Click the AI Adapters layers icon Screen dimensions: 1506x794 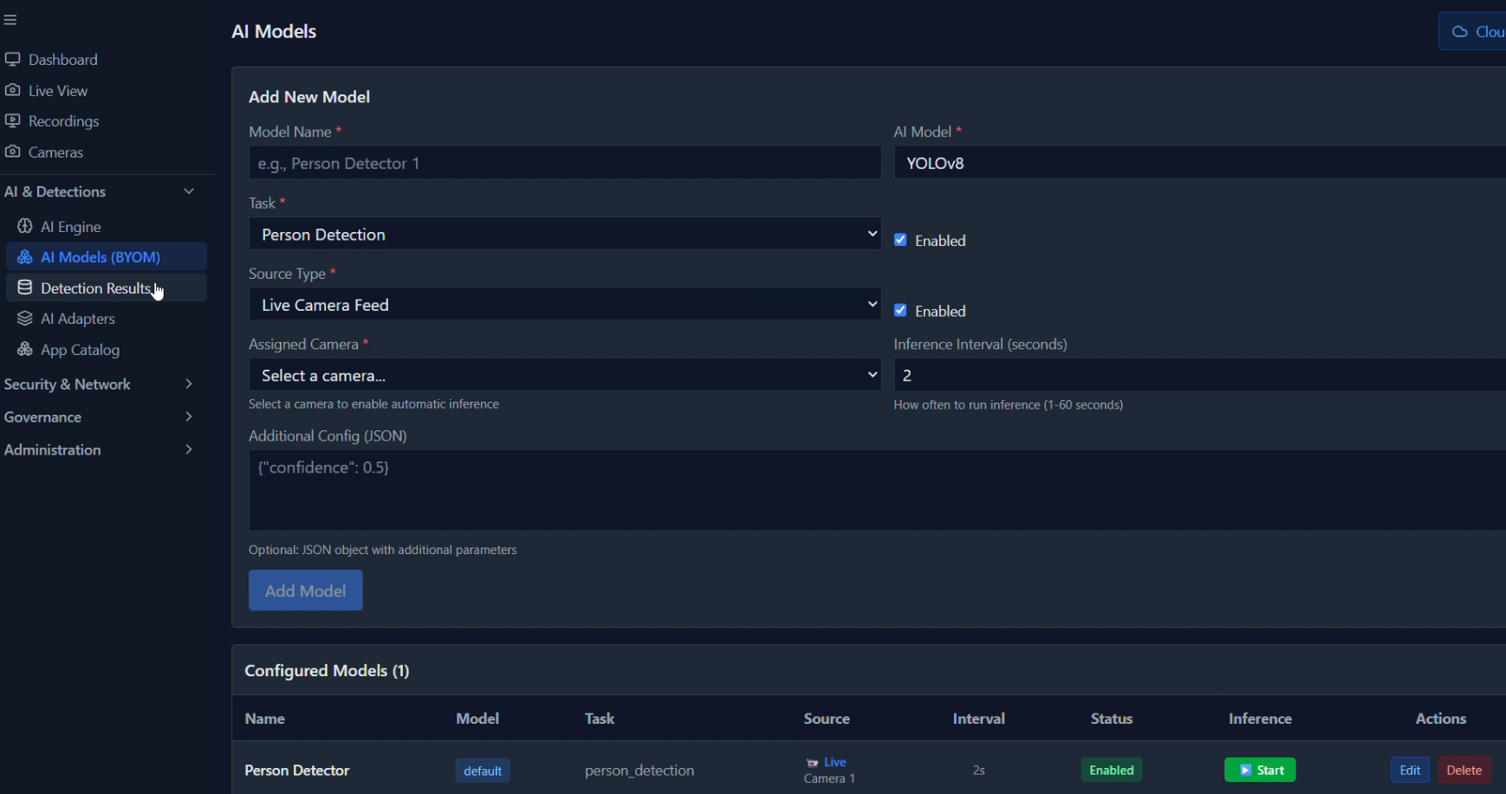(x=25, y=319)
